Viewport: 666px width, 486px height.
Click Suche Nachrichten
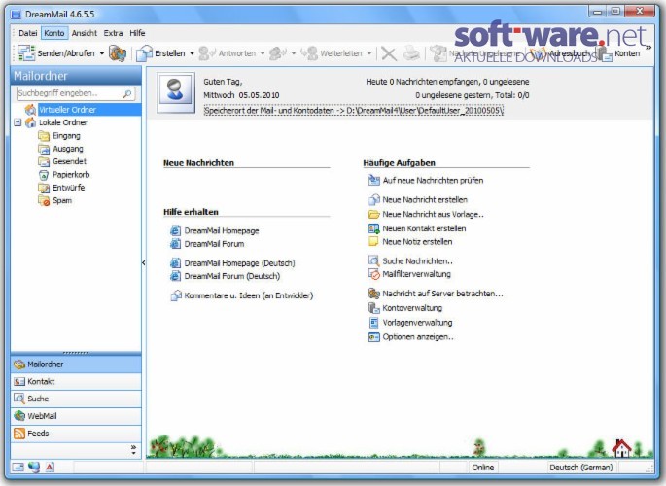417,261
